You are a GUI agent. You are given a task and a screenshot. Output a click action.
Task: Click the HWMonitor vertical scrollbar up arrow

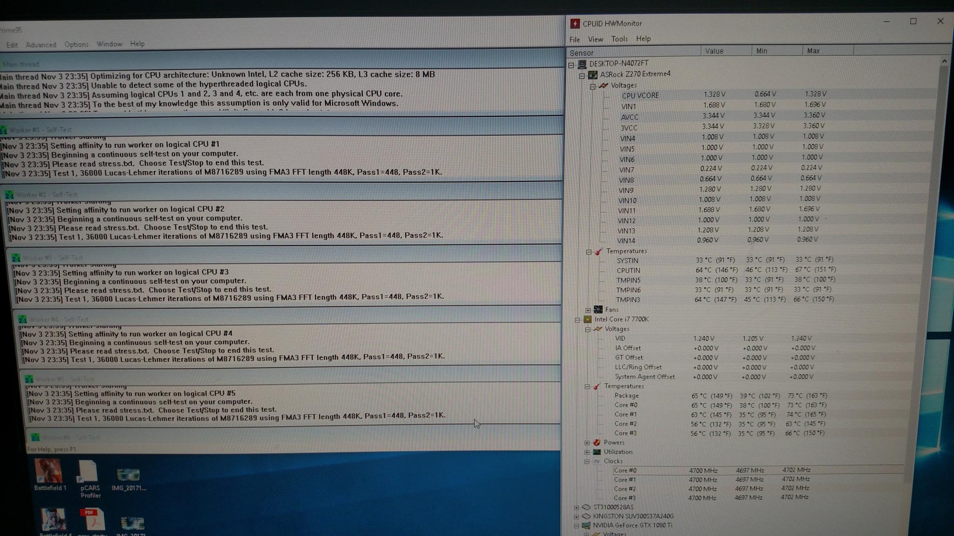tap(944, 61)
